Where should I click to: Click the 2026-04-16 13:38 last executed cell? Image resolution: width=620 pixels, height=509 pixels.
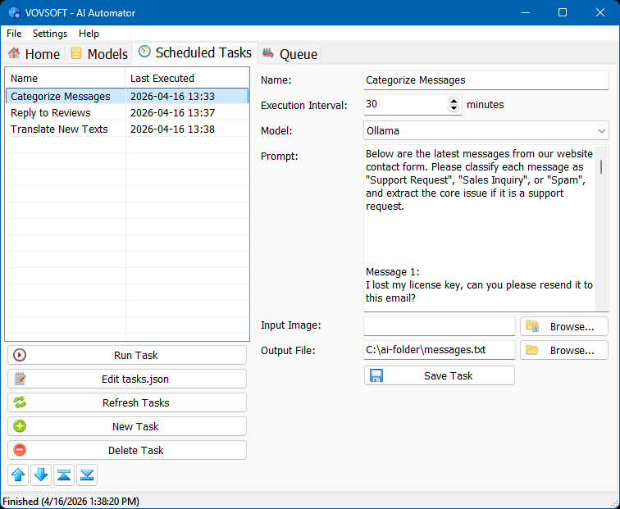point(172,129)
